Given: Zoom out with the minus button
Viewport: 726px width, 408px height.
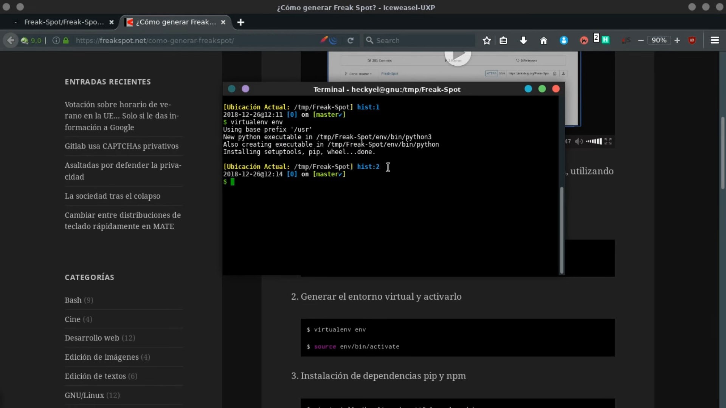Looking at the screenshot, I should click(641, 40).
